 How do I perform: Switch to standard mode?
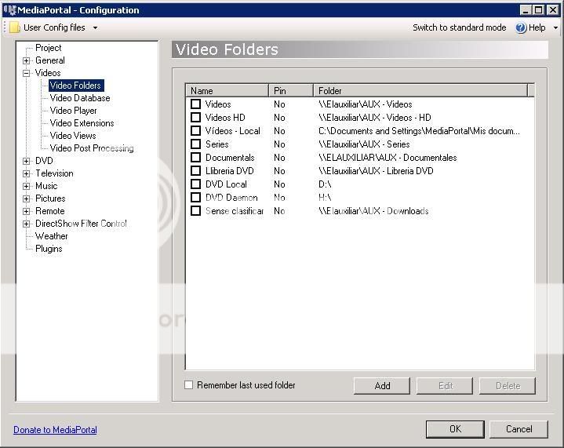point(460,27)
